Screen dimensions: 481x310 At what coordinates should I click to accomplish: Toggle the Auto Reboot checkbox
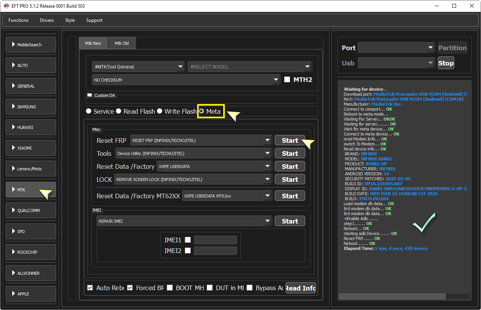90,288
